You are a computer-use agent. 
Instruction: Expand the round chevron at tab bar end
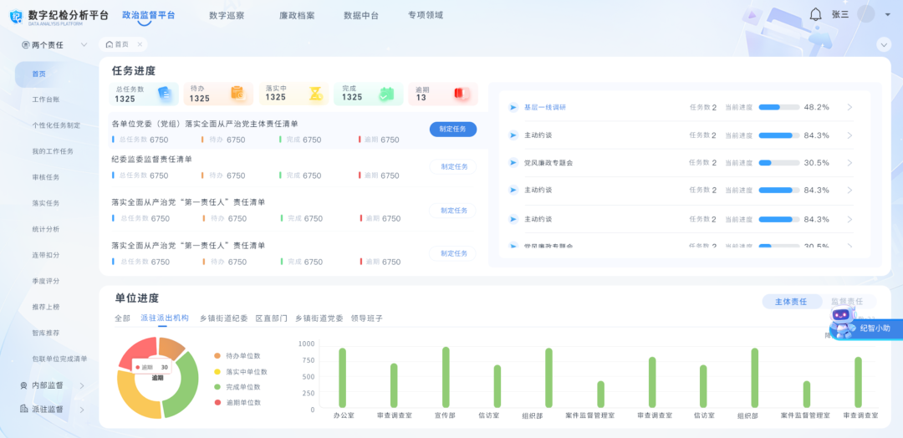pyautogui.click(x=884, y=44)
